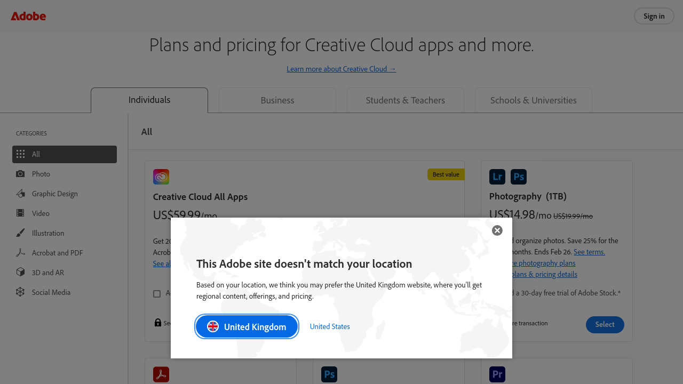Click the Adobe logo in header
This screenshot has width=683, height=384.
point(28,16)
